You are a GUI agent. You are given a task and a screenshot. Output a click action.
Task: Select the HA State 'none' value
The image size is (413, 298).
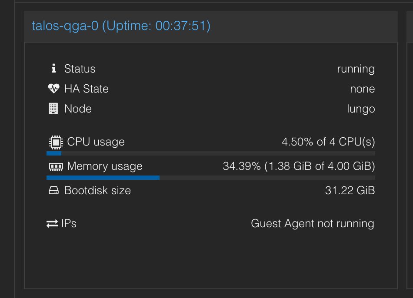click(x=363, y=89)
